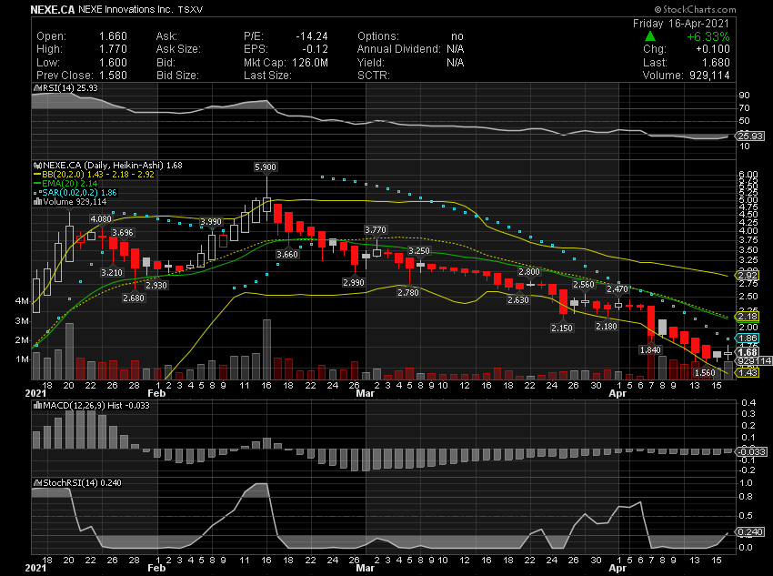Click the green up-arrow change indicator
Viewport: 773px width, 576px height.
pos(649,36)
